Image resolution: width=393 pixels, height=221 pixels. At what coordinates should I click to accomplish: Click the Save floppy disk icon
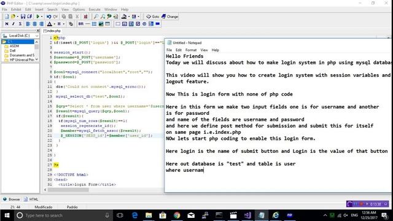pyautogui.click(x=23, y=17)
